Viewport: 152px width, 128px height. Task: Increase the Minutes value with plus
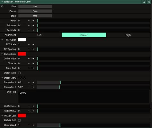[x=33, y=25]
